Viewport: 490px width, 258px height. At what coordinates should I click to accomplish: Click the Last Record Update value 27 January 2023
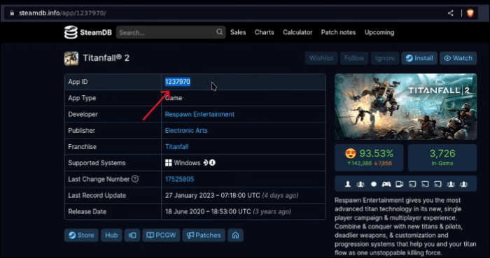[232, 195]
